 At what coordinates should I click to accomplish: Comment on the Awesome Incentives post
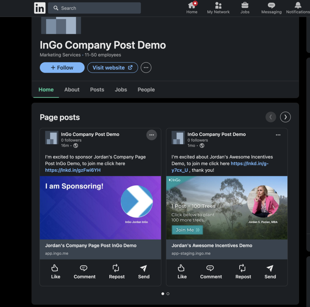click(211, 272)
